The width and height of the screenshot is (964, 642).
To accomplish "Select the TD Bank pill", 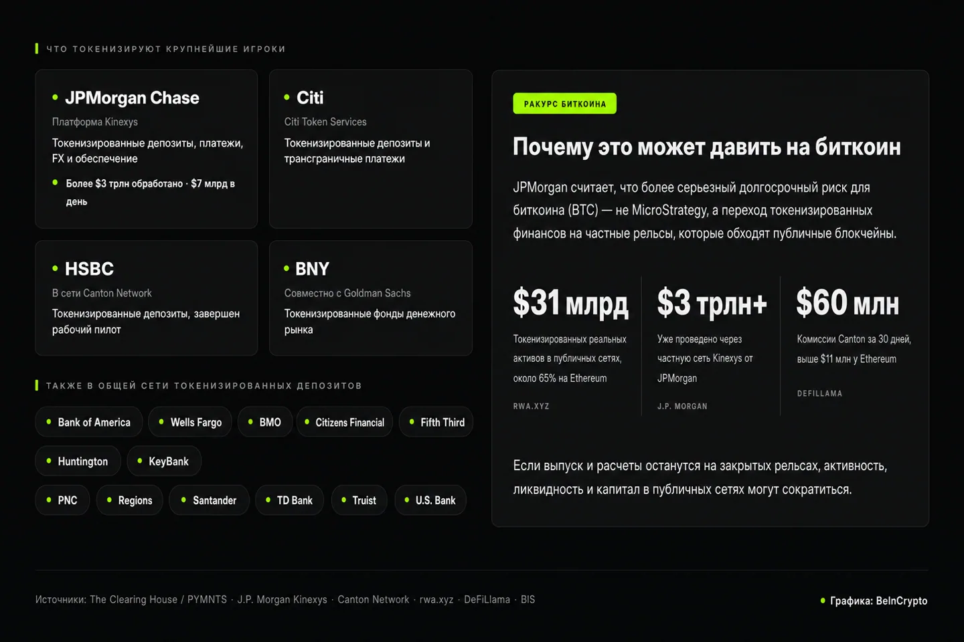I will click(x=289, y=500).
